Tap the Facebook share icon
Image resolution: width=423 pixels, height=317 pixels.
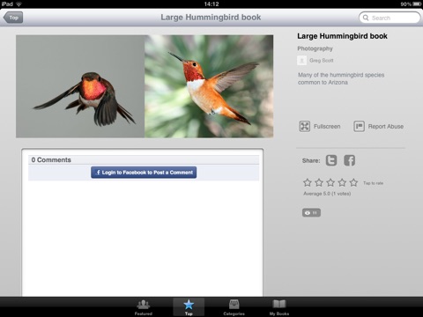(350, 160)
